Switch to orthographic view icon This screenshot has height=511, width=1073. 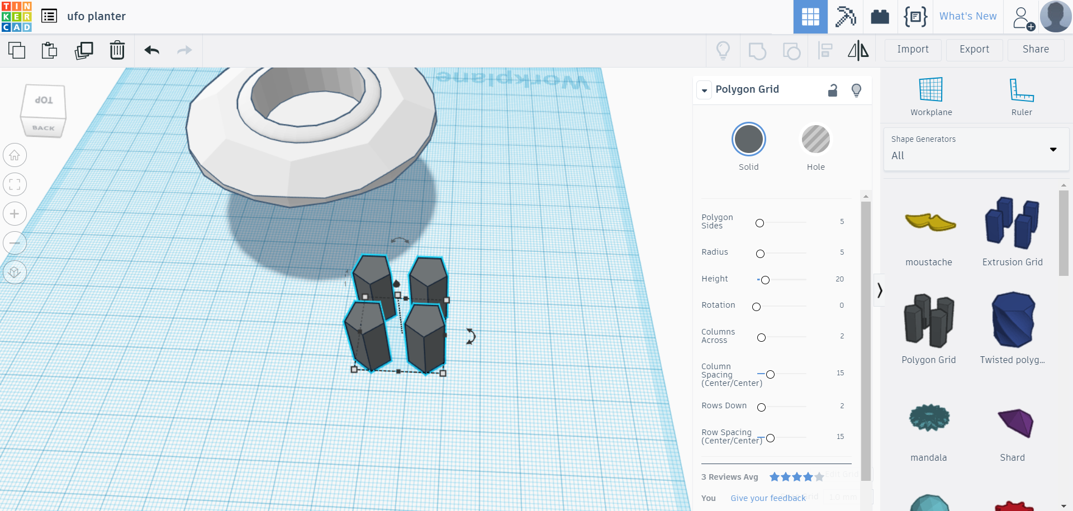(15, 272)
